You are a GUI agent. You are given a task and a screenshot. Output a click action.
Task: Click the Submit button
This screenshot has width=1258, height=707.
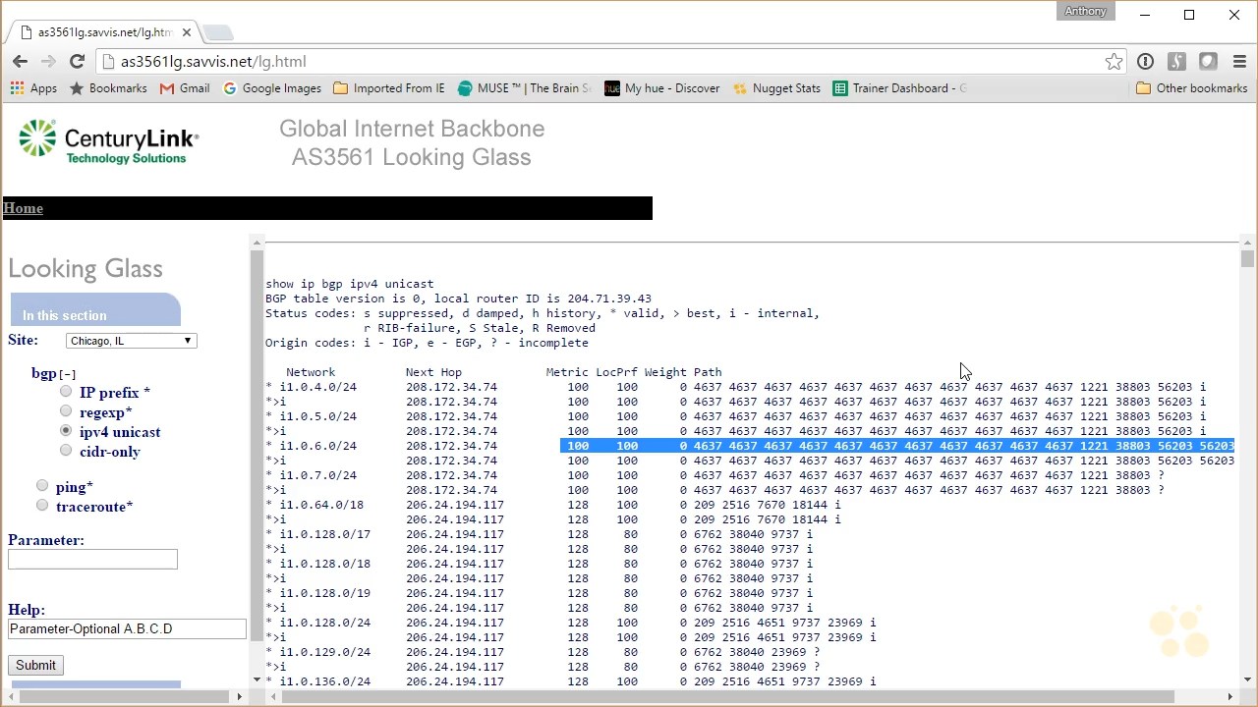click(x=35, y=665)
